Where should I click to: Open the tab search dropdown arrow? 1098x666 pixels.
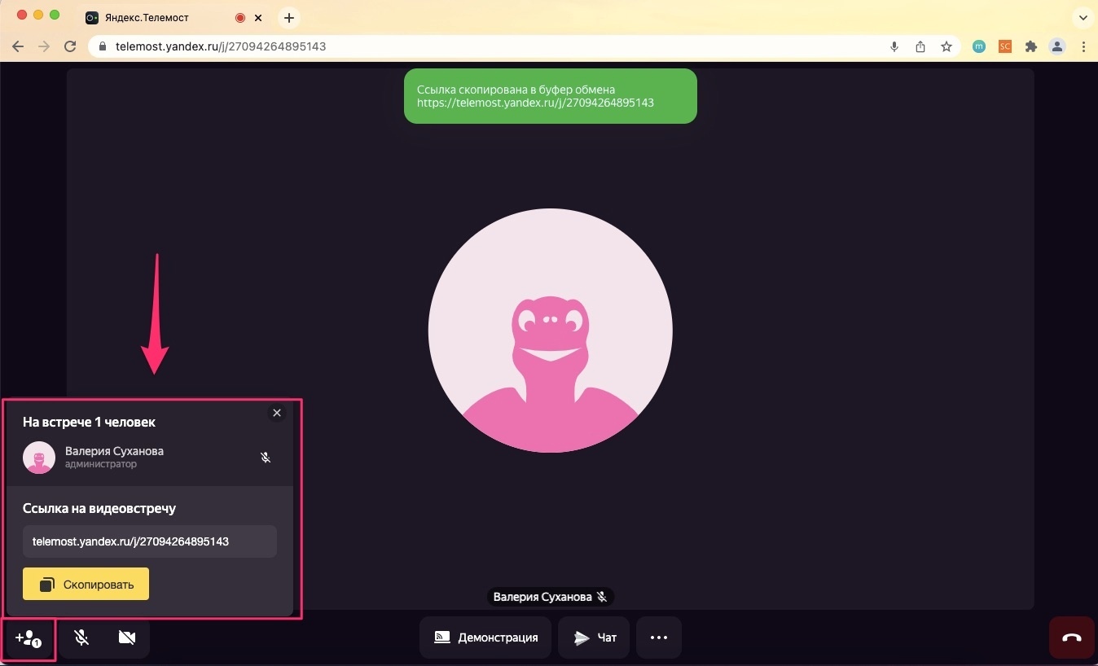coord(1082,17)
